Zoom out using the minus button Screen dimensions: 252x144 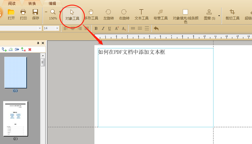pyautogui.click(x=46, y=12)
